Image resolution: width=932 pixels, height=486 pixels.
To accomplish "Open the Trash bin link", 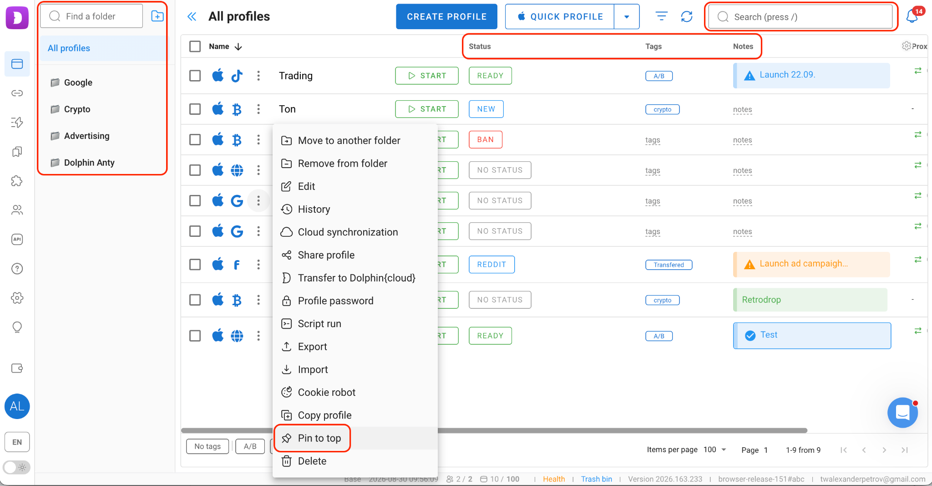I will coord(596,479).
